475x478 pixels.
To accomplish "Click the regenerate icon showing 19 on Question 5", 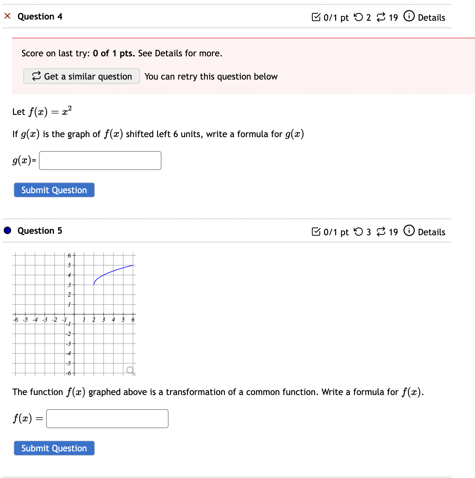I will click(x=382, y=232).
